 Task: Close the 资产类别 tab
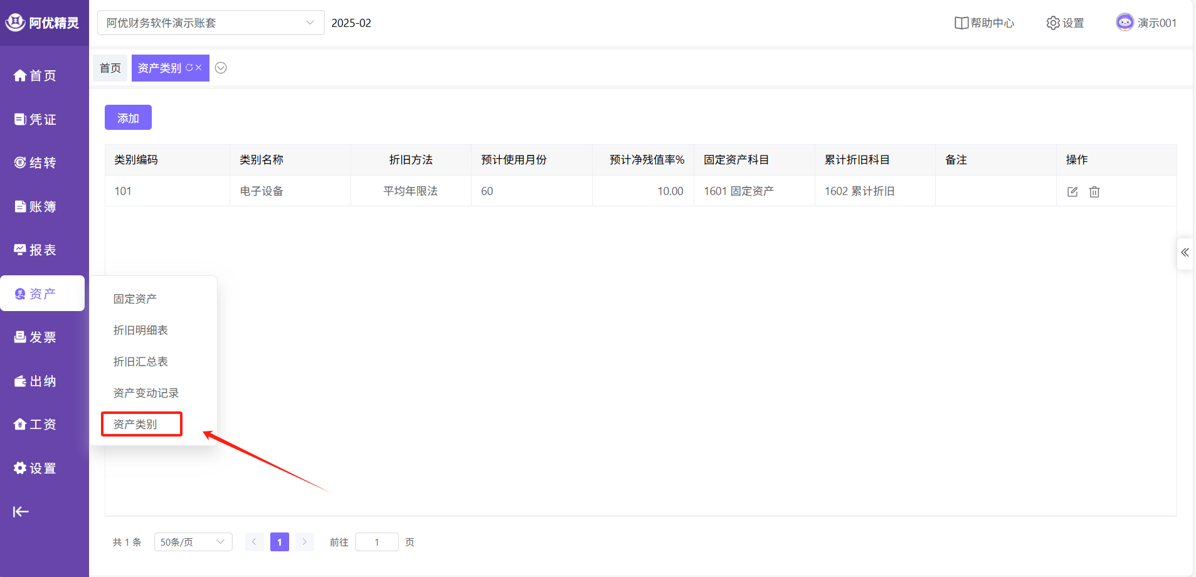tap(199, 68)
